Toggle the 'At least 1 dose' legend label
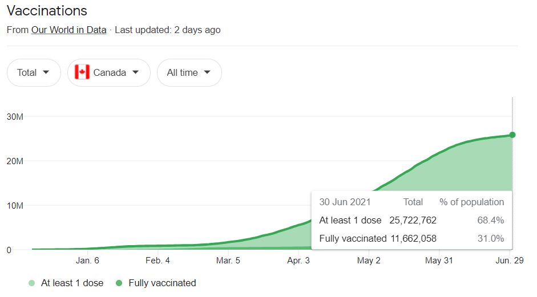 [72, 283]
